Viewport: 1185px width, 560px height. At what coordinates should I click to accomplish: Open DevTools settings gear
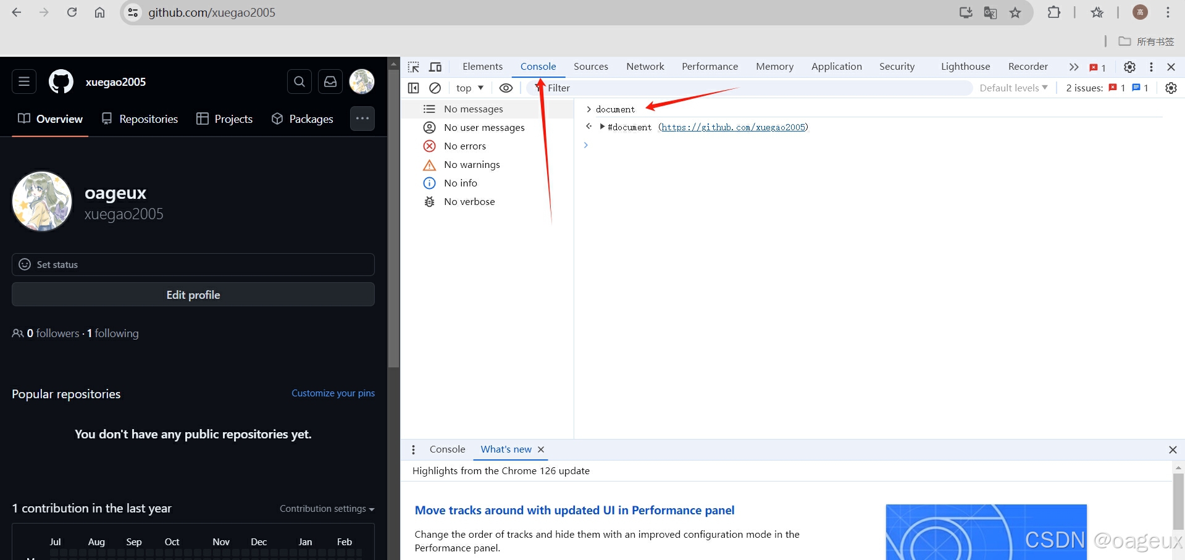click(x=1129, y=67)
